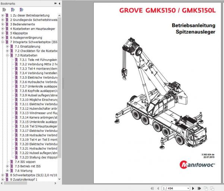
Task: Open bookmark 7.3.16 Teil 5/Hauptausleger
Action: click(x=38, y=126)
